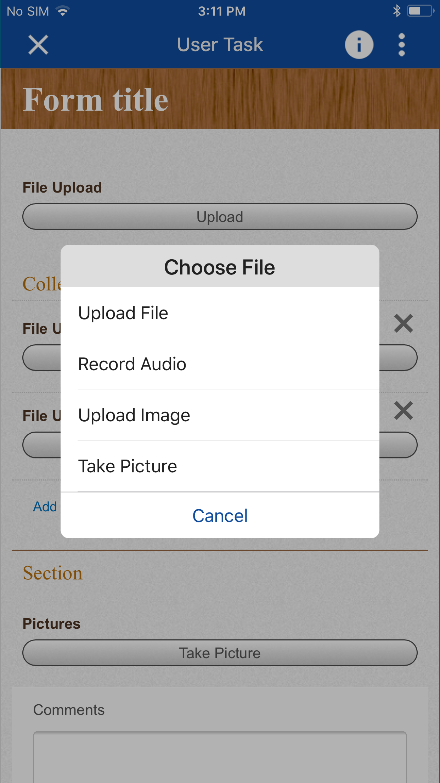Tap the Choose File dialog header

coord(220,267)
